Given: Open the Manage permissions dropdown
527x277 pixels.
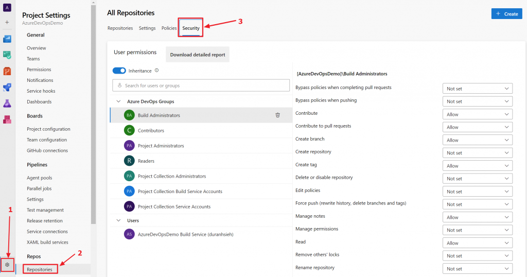Looking at the screenshot, I should click(477, 230).
